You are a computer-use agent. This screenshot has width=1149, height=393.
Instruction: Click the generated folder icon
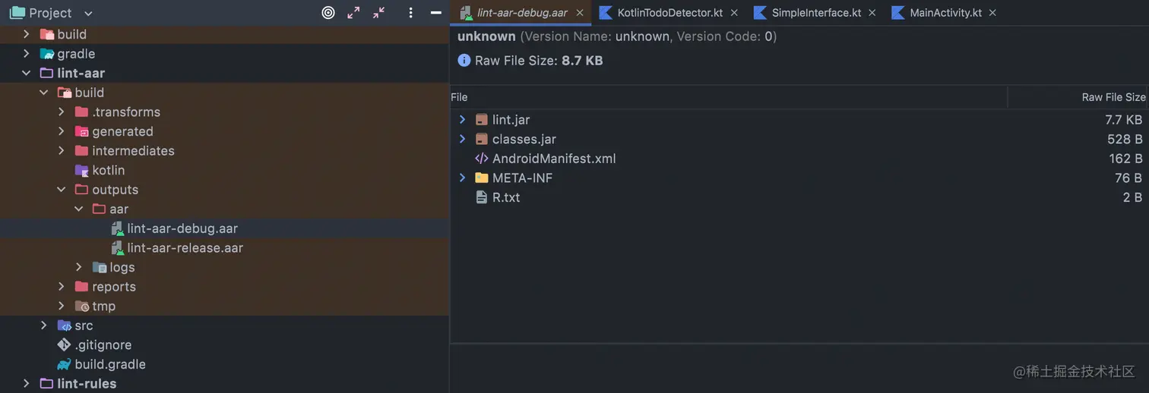[81, 132]
